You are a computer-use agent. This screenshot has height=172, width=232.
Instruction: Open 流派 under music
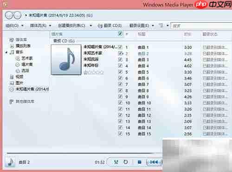[x=25, y=71]
